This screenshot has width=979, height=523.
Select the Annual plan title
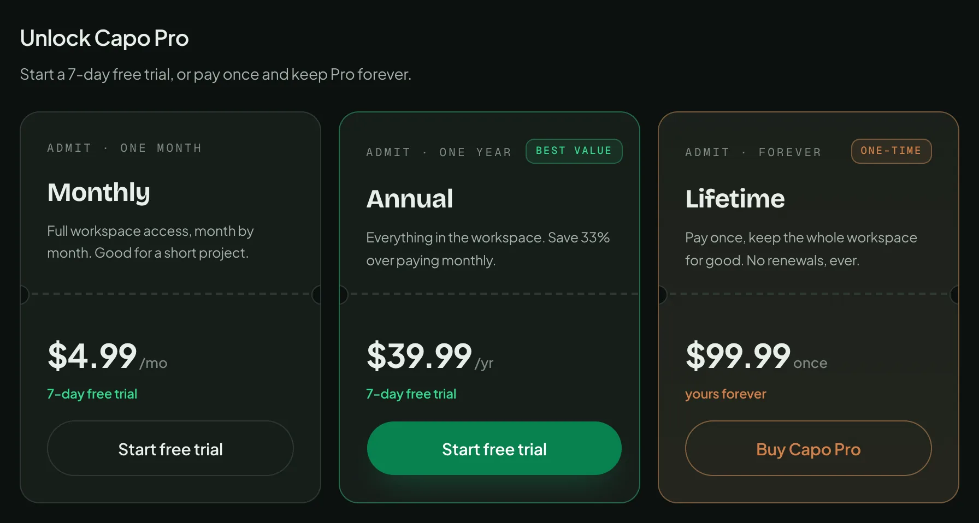pyautogui.click(x=410, y=199)
